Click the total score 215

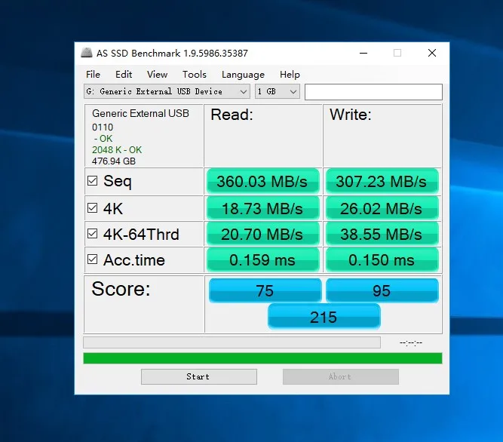pyautogui.click(x=324, y=317)
